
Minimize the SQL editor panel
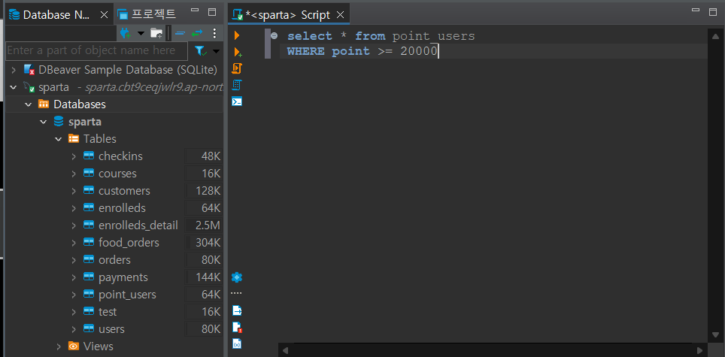click(x=696, y=11)
